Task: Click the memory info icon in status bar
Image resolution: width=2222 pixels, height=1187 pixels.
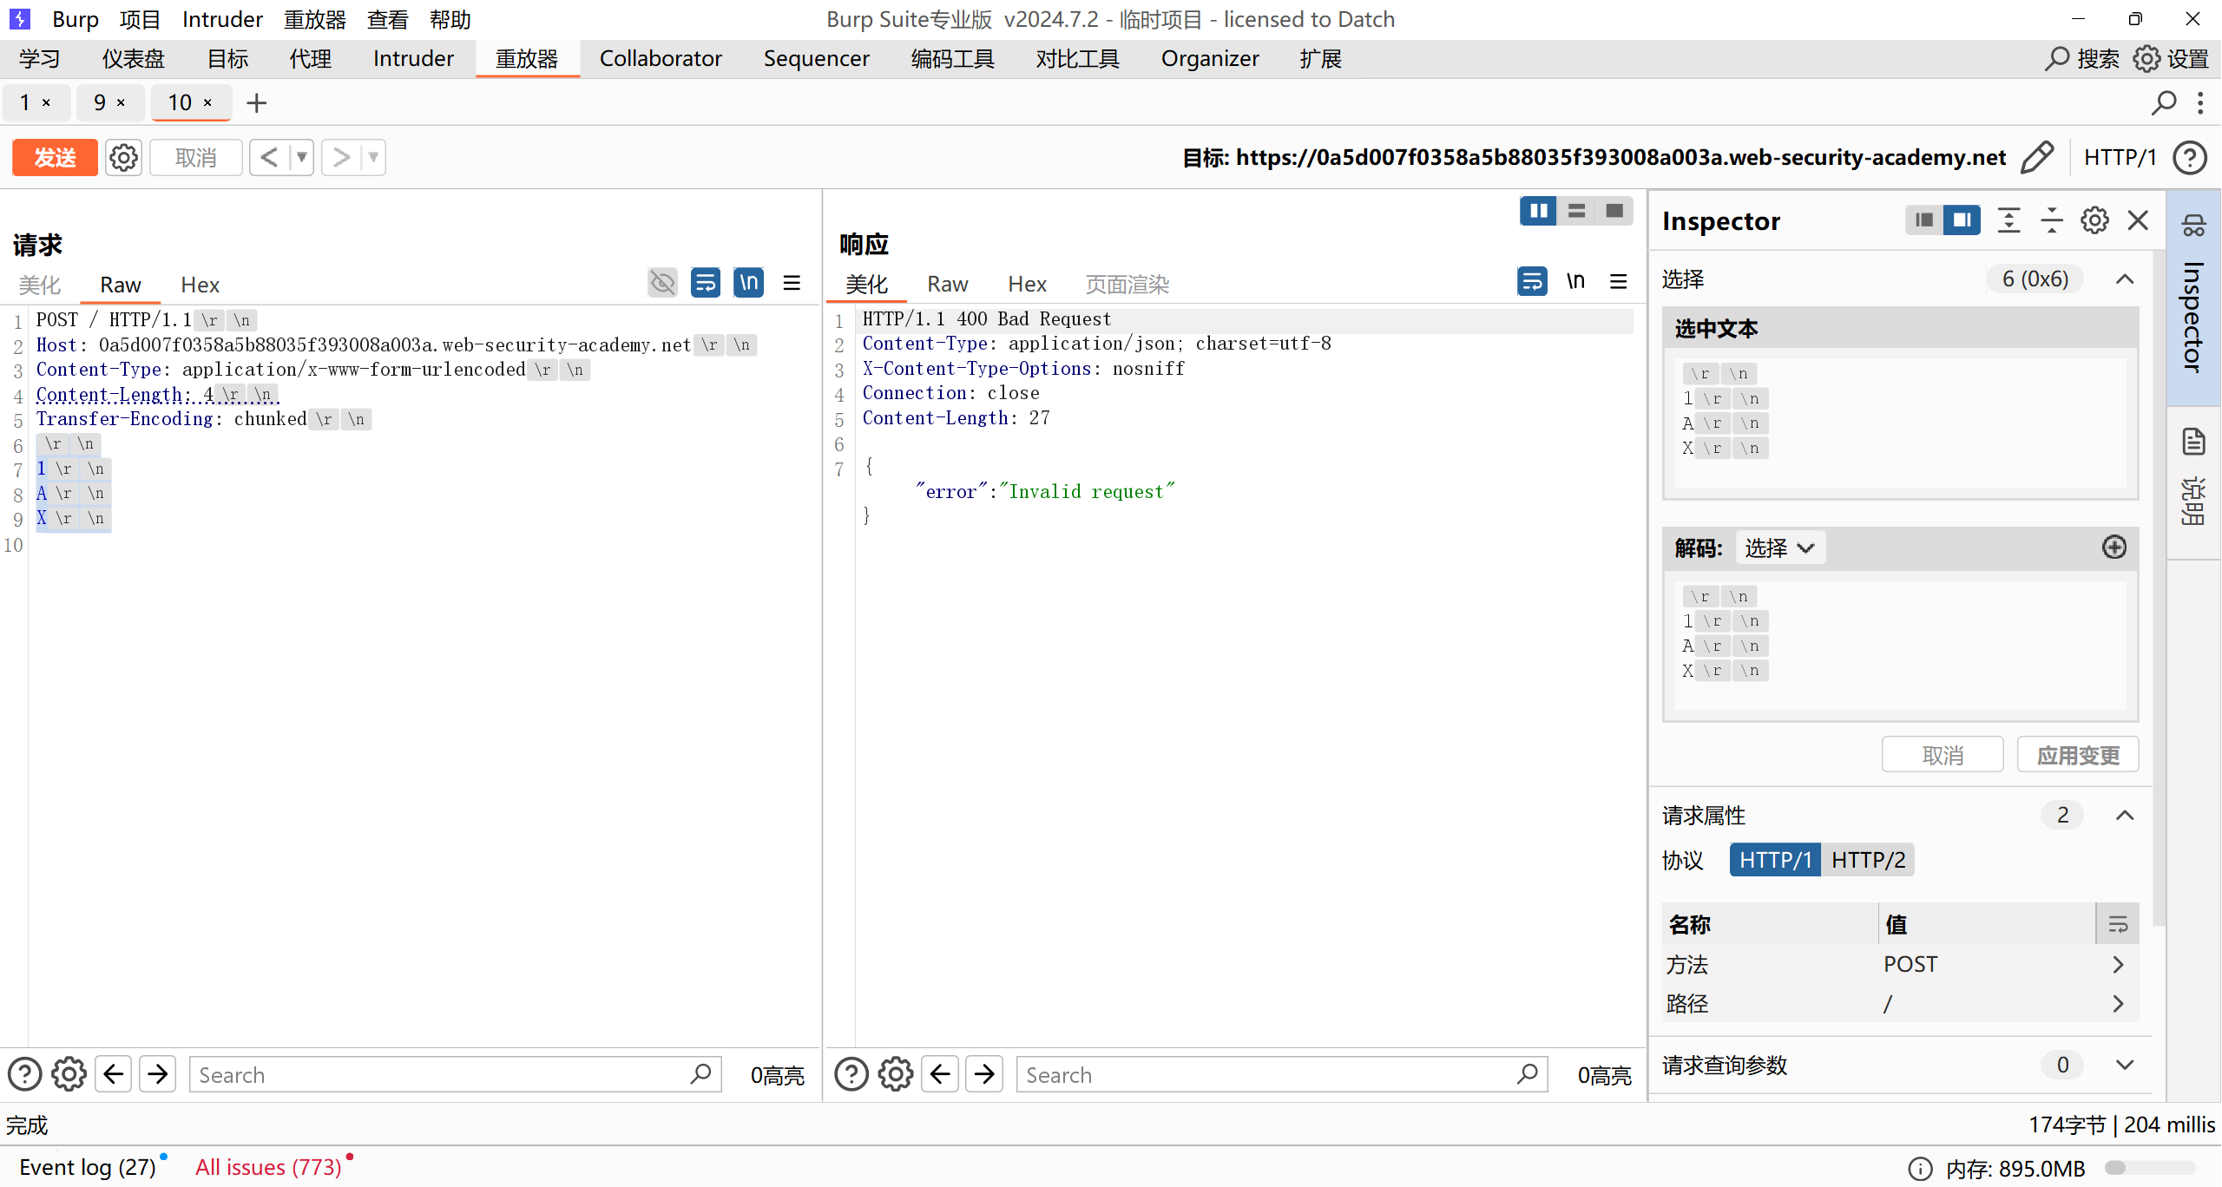Action: (x=1920, y=1169)
